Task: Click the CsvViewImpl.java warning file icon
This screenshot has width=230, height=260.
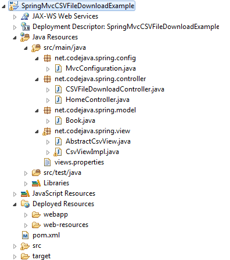Action: click(58, 152)
